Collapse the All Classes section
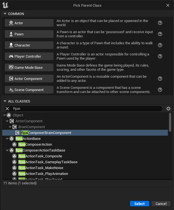The image size is (174, 210). coord(5,101)
